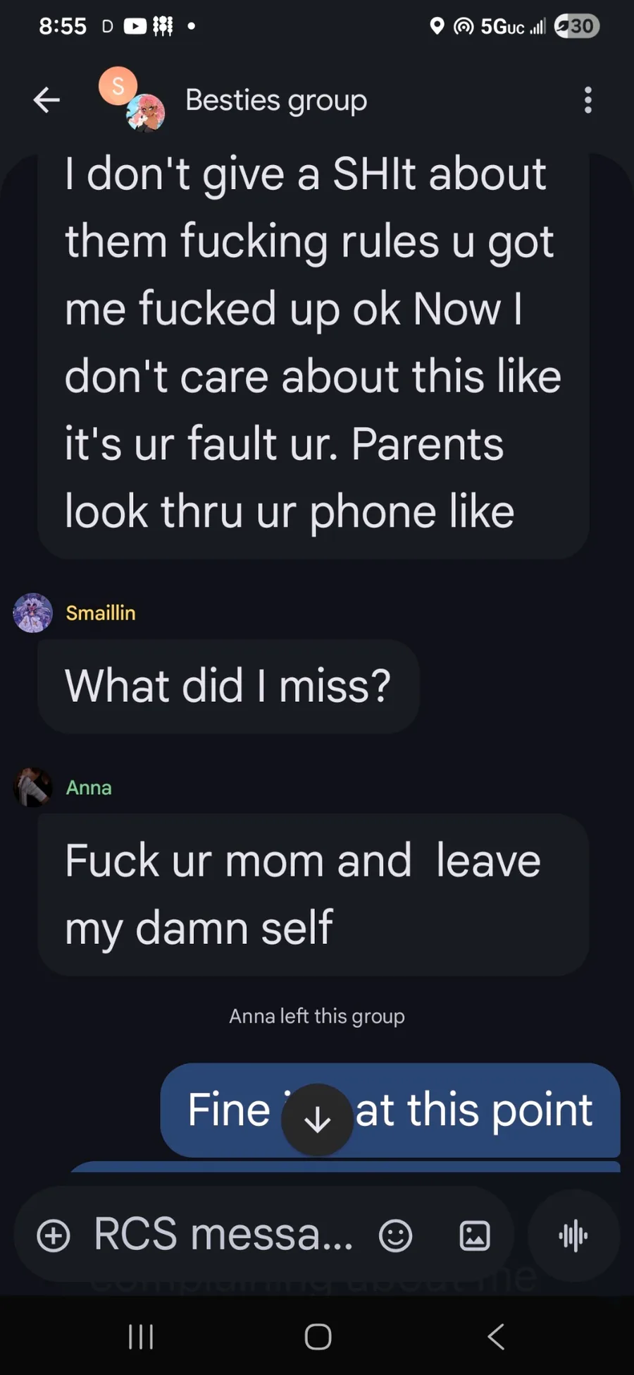Tap the voice message waveform button
The image size is (634, 1375).
[573, 1236]
